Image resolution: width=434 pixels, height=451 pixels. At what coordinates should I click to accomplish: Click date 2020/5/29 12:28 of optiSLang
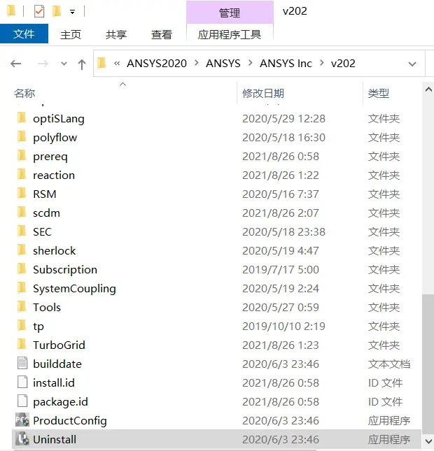pos(283,118)
